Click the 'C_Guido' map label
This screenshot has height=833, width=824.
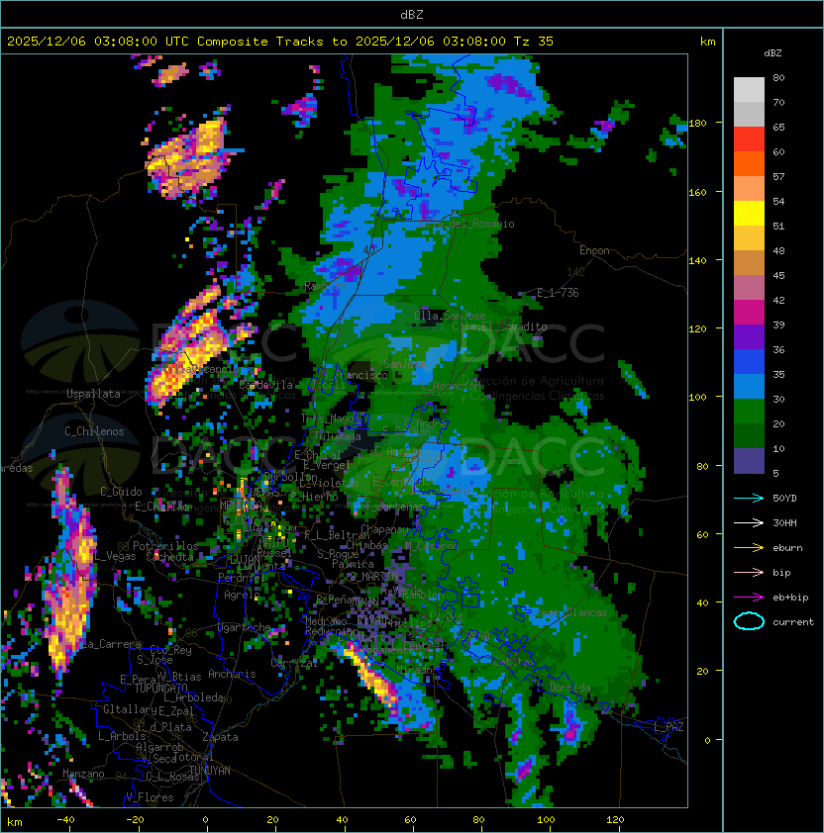pos(121,492)
